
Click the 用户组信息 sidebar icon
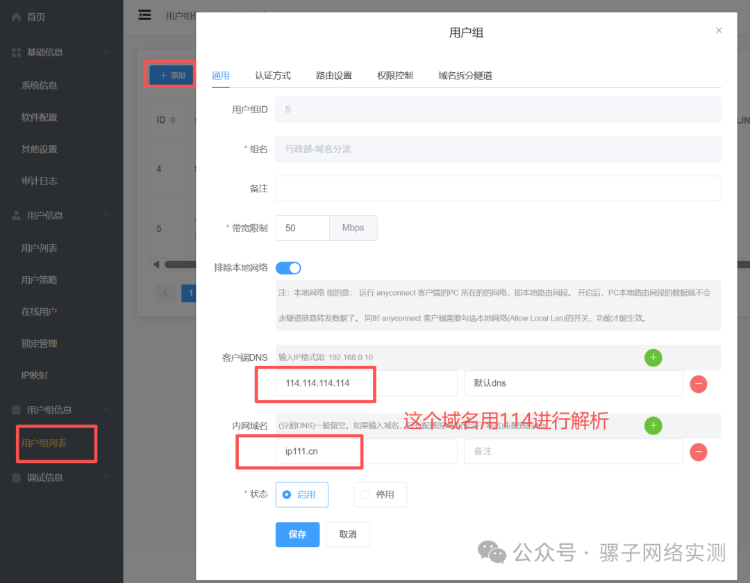pos(15,409)
